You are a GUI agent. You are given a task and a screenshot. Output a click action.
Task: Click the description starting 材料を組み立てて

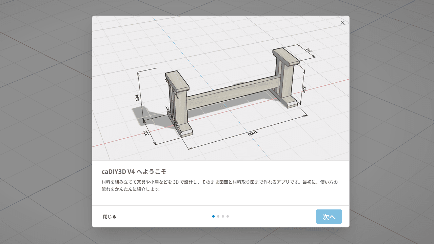pyautogui.click(x=220, y=186)
